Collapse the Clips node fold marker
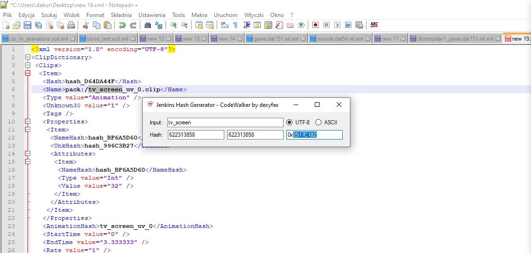 28,65
